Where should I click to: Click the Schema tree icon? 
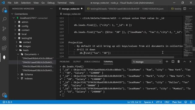point(22,75)
